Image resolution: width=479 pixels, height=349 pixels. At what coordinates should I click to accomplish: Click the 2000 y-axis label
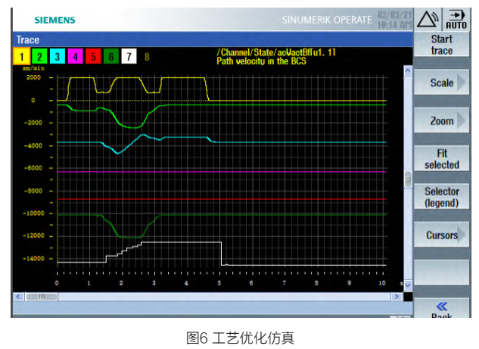coord(33,78)
